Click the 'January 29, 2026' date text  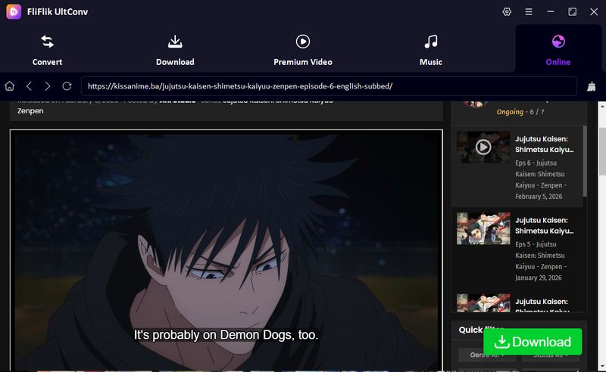(539, 277)
